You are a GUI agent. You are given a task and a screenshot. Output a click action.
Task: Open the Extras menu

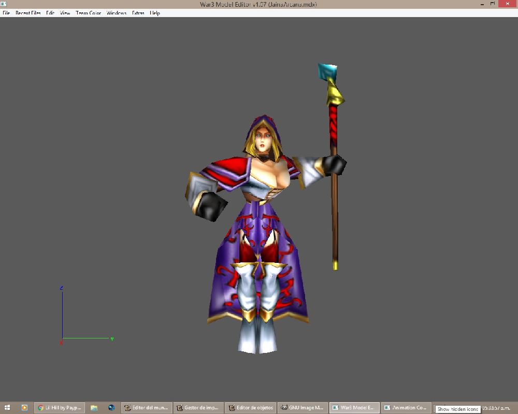(138, 13)
